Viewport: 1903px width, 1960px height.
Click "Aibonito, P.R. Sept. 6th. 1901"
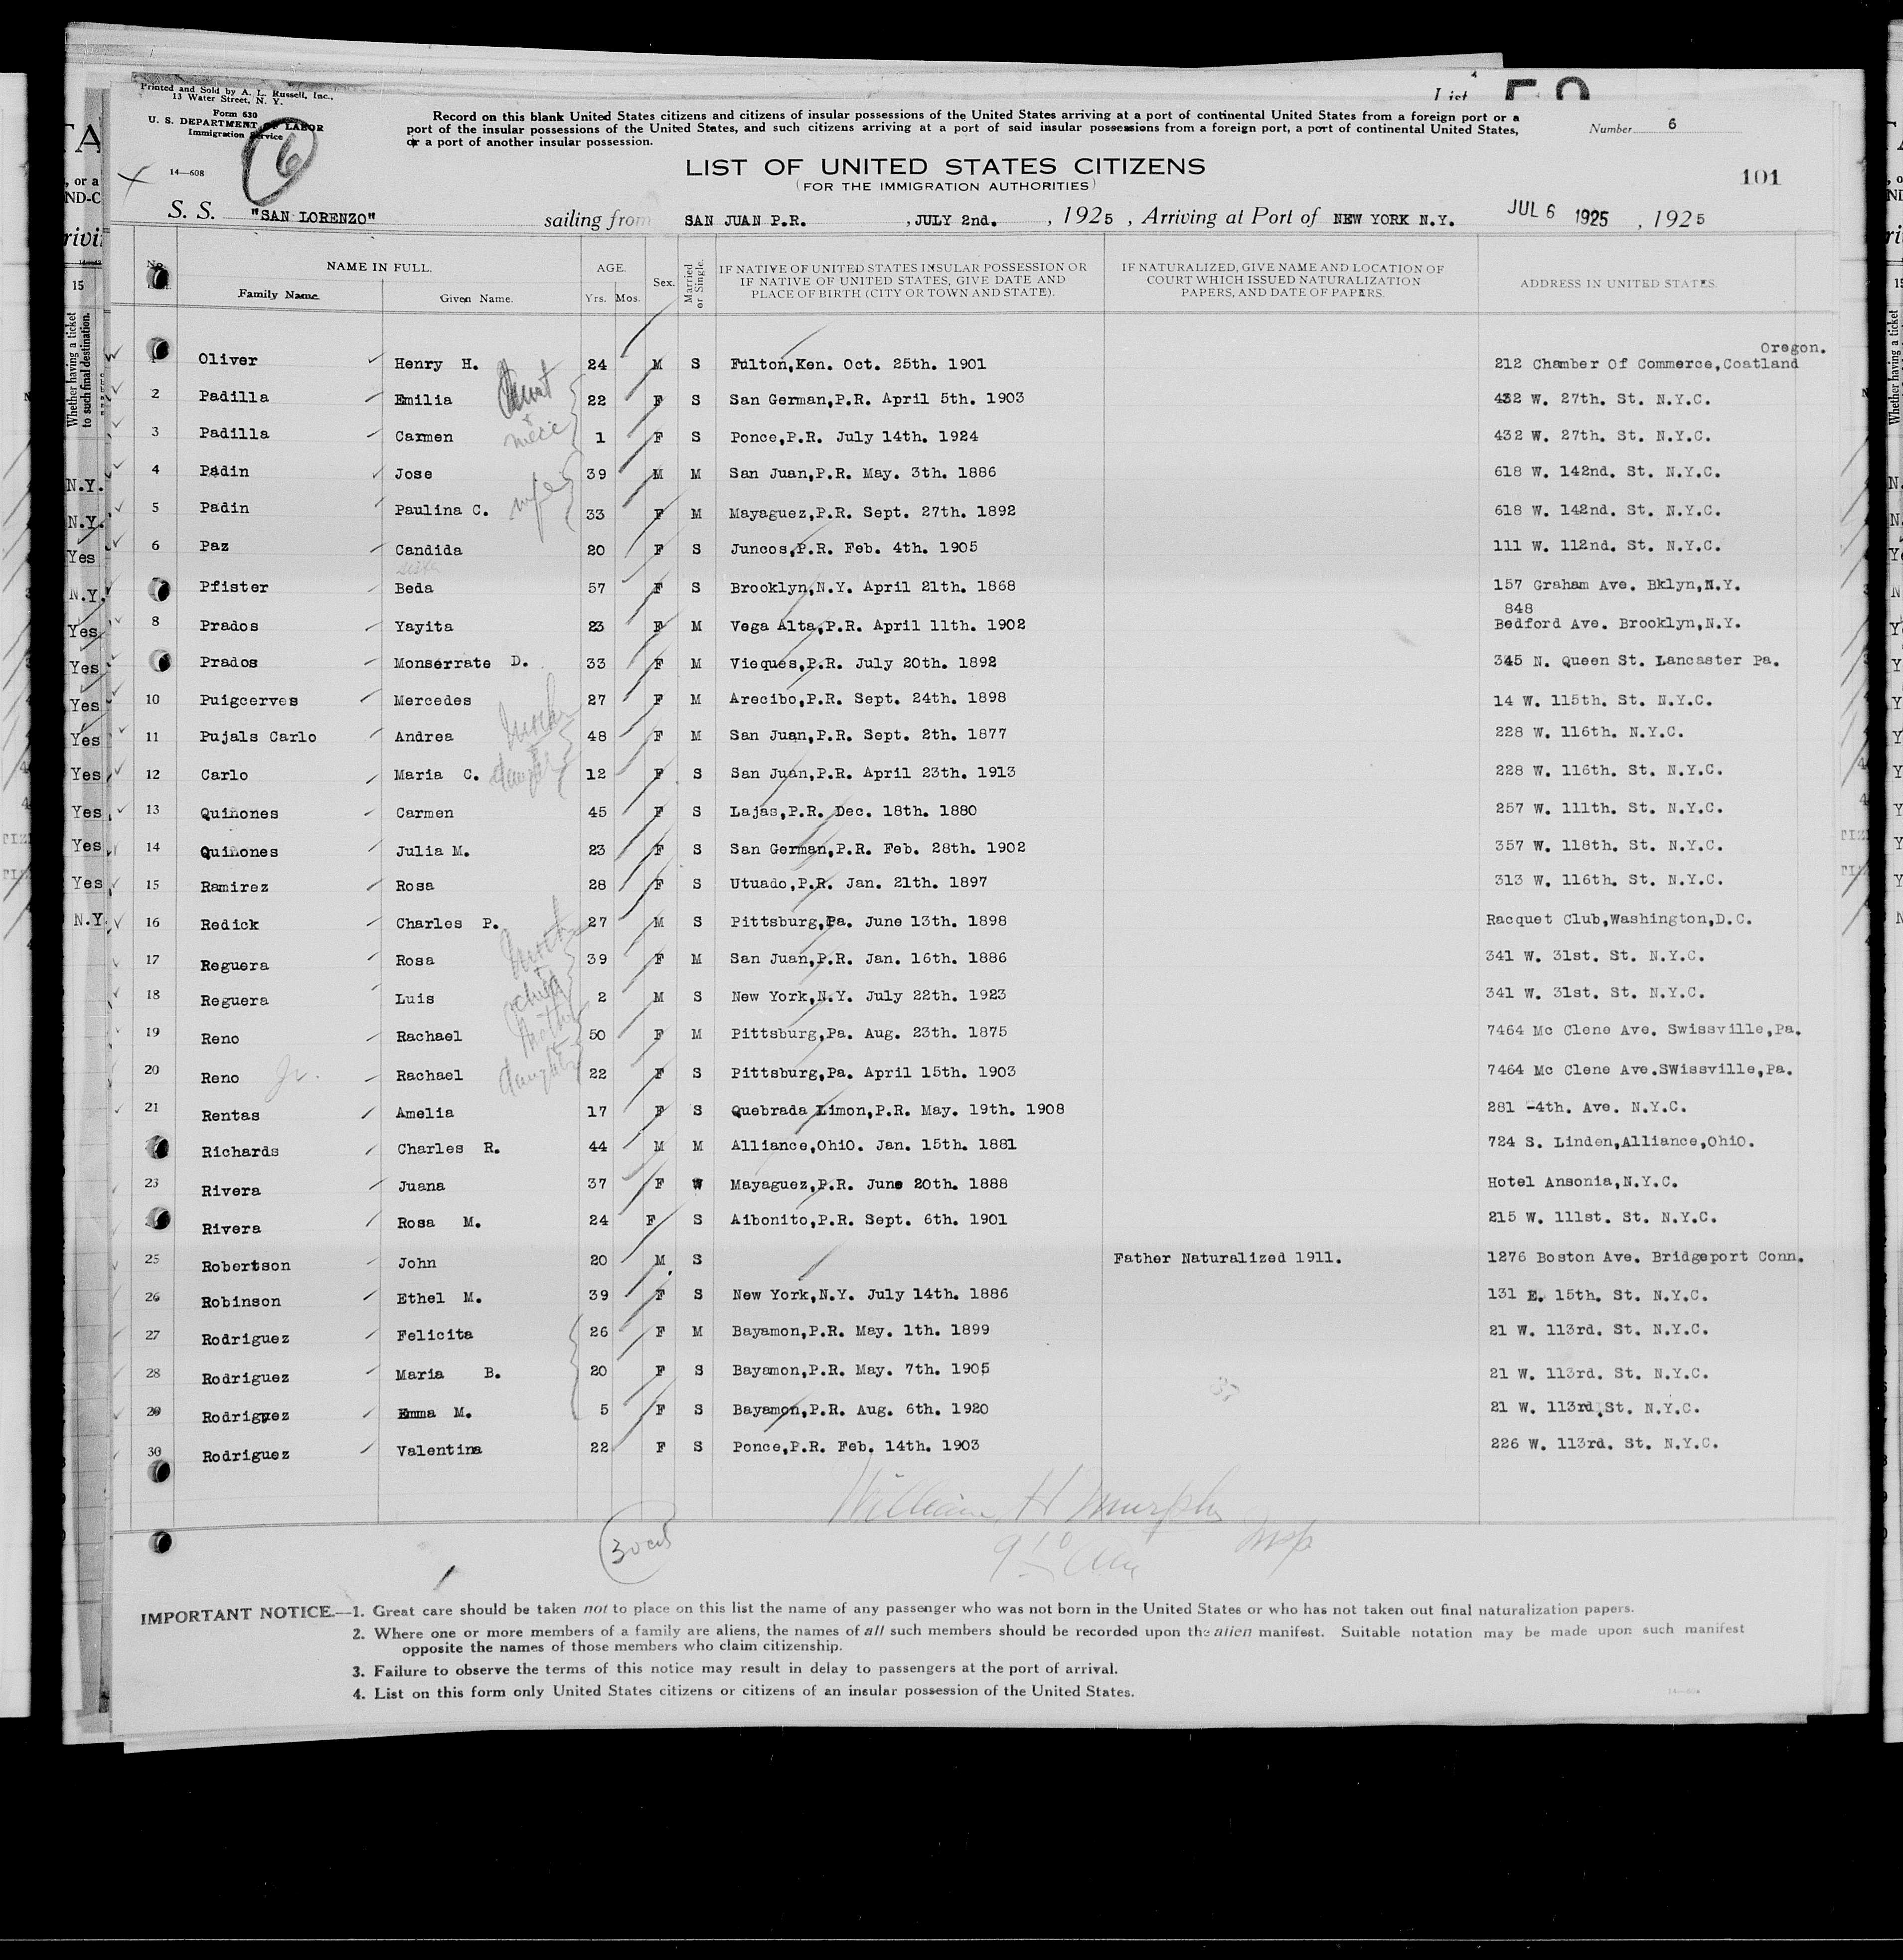click(868, 1220)
